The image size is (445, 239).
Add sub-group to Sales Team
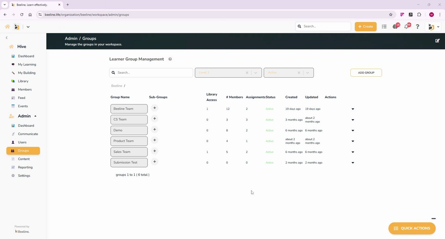(x=154, y=151)
